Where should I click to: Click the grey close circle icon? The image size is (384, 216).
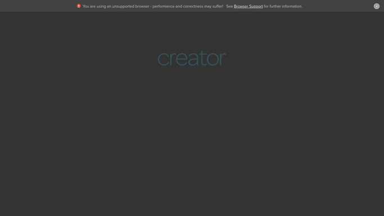click(x=376, y=6)
